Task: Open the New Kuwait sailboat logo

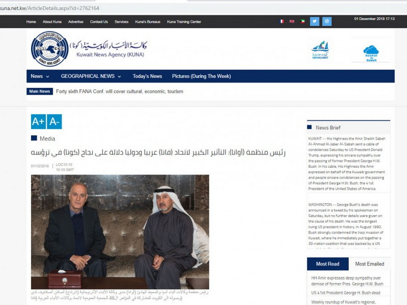Action: 321,50
